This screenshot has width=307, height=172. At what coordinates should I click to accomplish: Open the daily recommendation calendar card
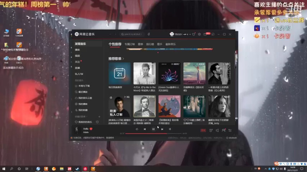pos(120,73)
